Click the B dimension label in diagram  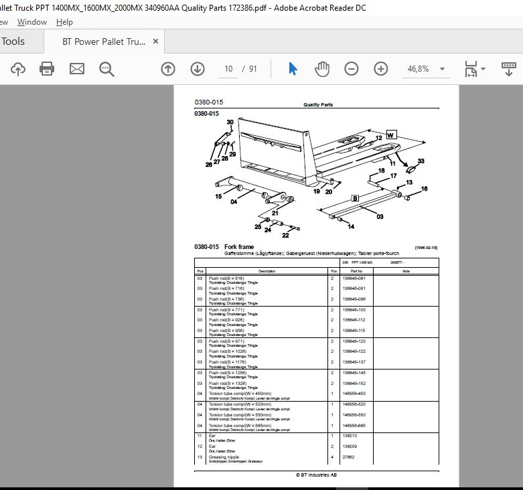click(x=355, y=198)
